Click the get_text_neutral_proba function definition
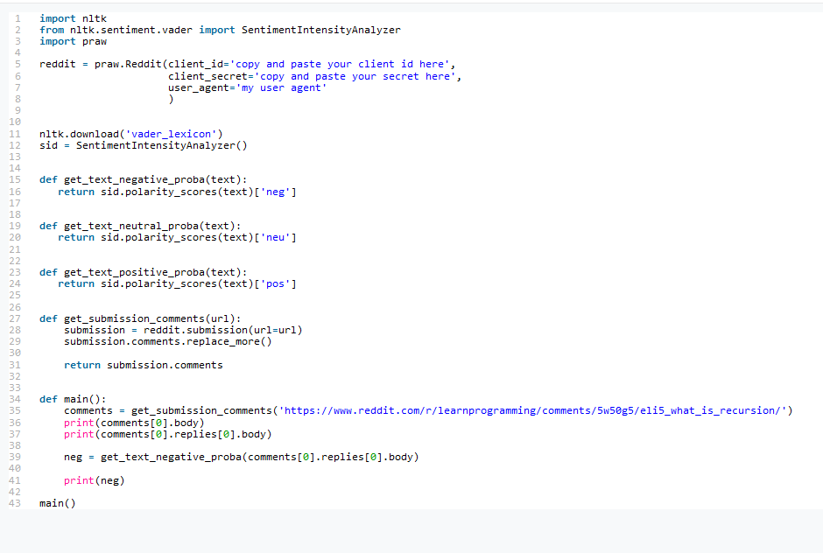This screenshot has width=823, height=553. click(x=140, y=226)
